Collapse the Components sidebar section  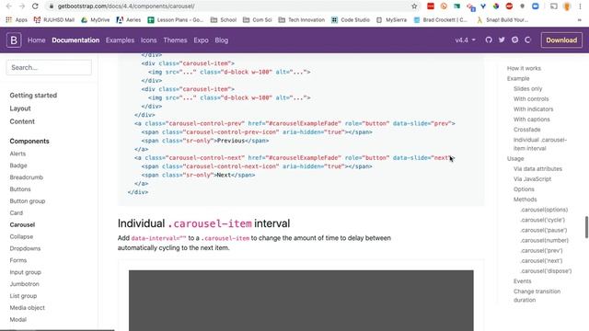click(29, 141)
